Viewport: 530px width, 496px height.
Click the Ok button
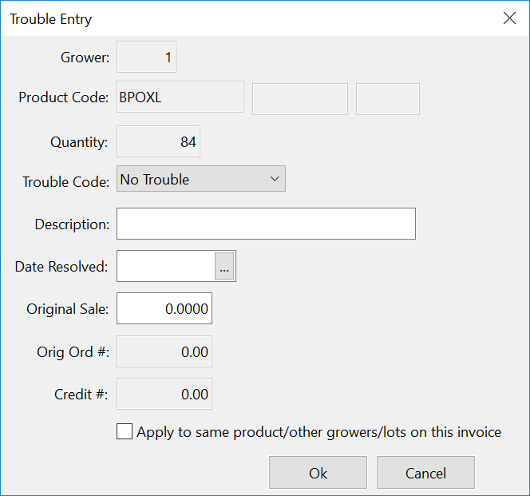(318, 473)
